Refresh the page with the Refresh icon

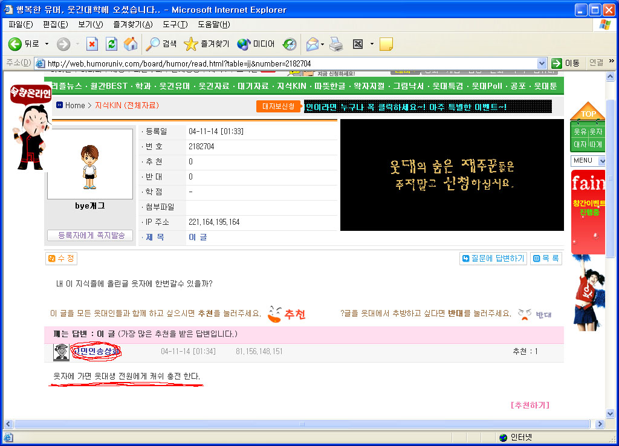111,44
